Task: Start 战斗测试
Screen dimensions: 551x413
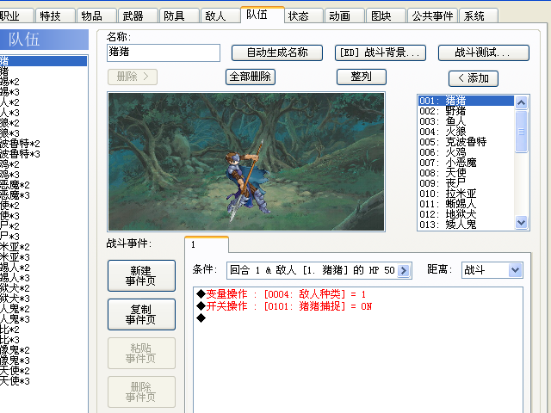Action: pyautogui.click(x=484, y=52)
